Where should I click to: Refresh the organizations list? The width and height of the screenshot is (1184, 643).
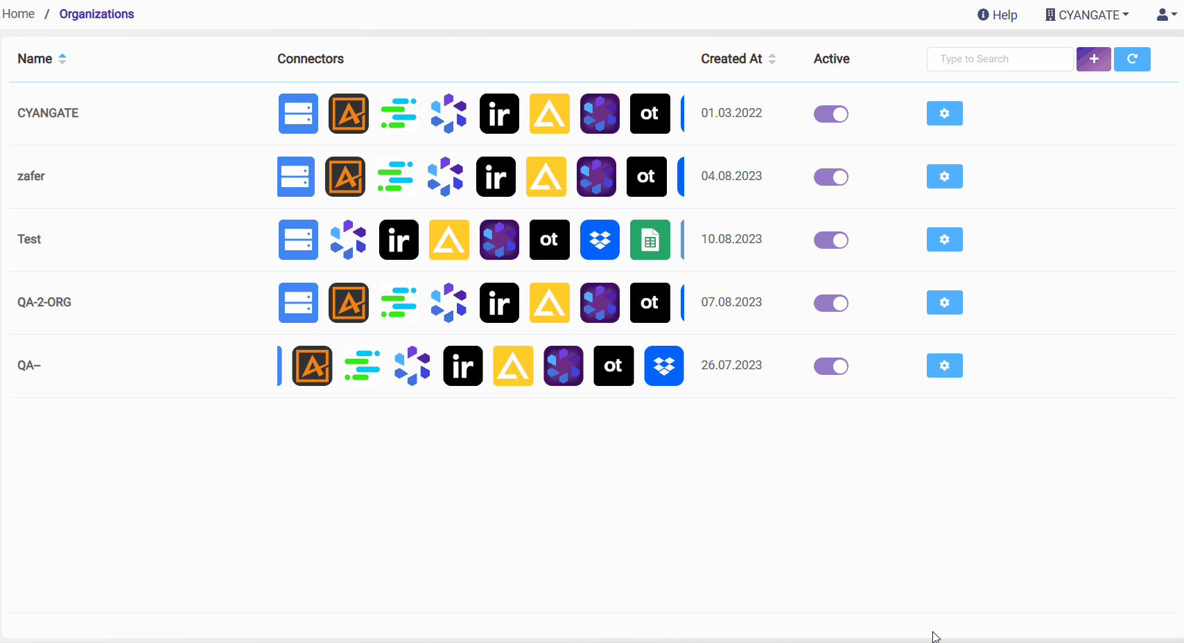pyautogui.click(x=1132, y=59)
